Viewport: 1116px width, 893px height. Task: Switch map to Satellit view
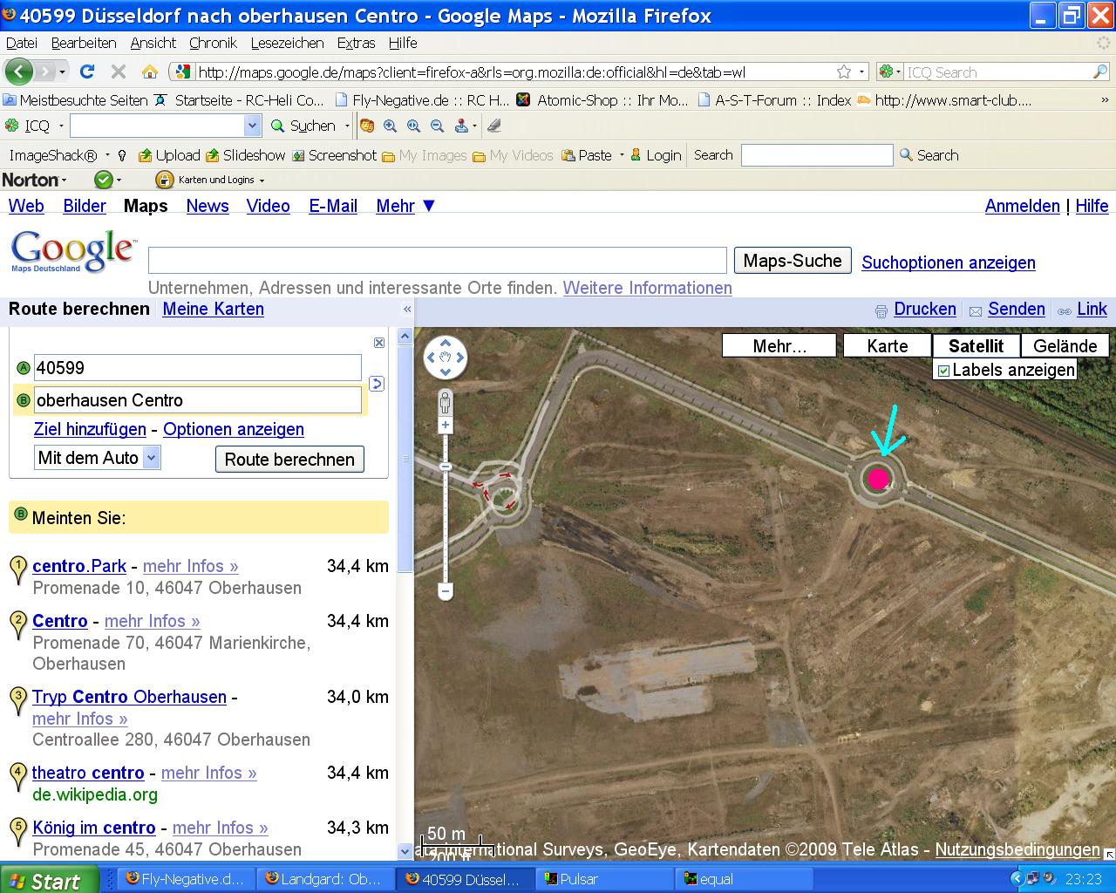(976, 346)
